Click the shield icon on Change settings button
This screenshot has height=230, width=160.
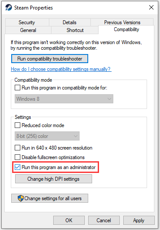[20, 198]
